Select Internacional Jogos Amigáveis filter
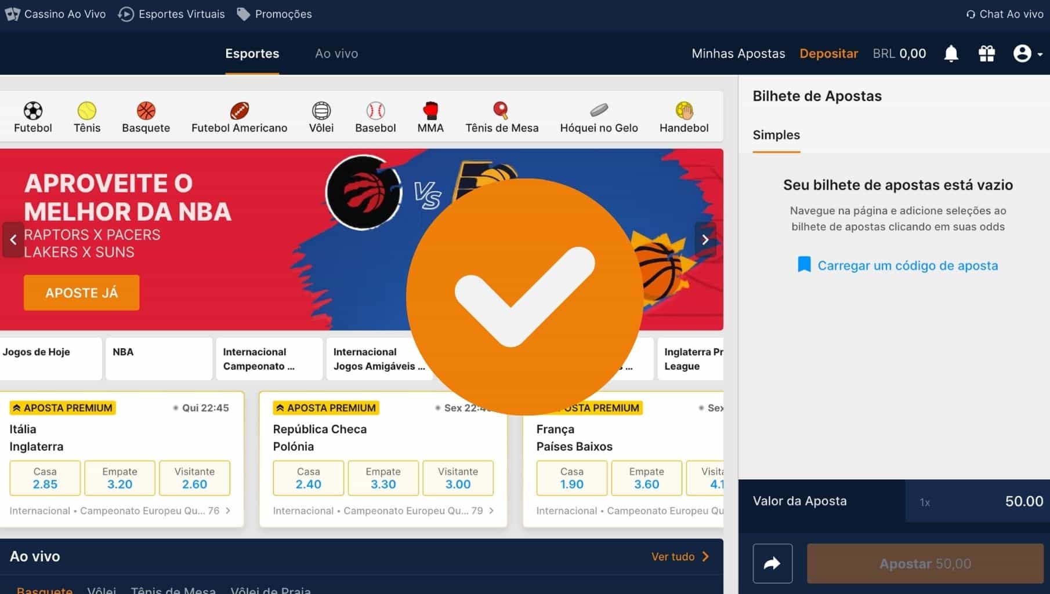This screenshot has width=1050, height=594. coord(379,359)
